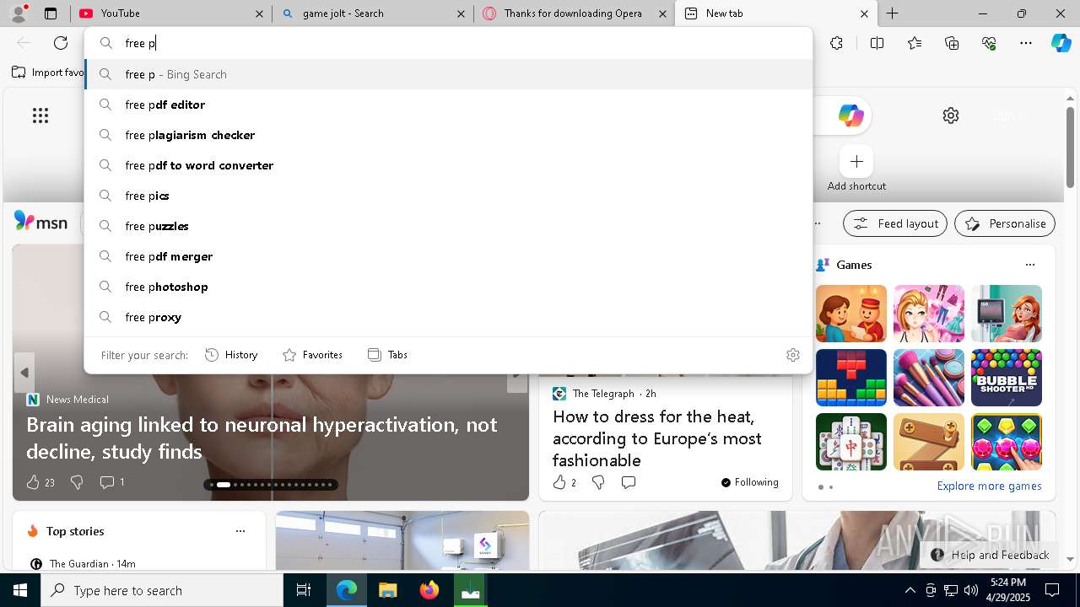Open the Mahjong tile game thumbnail
This screenshot has height=607, width=1080.
click(850, 442)
